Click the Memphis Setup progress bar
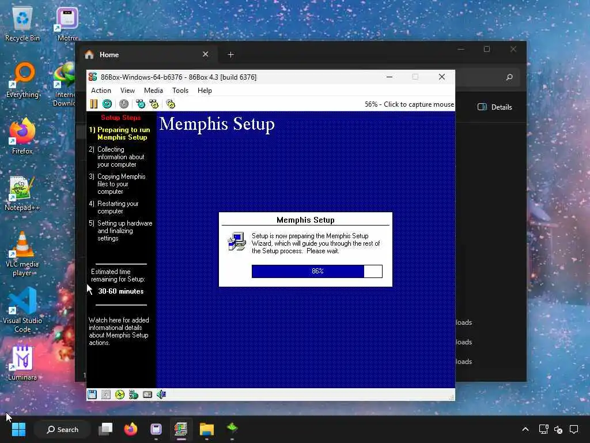This screenshot has height=443, width=590. [317, 271]
